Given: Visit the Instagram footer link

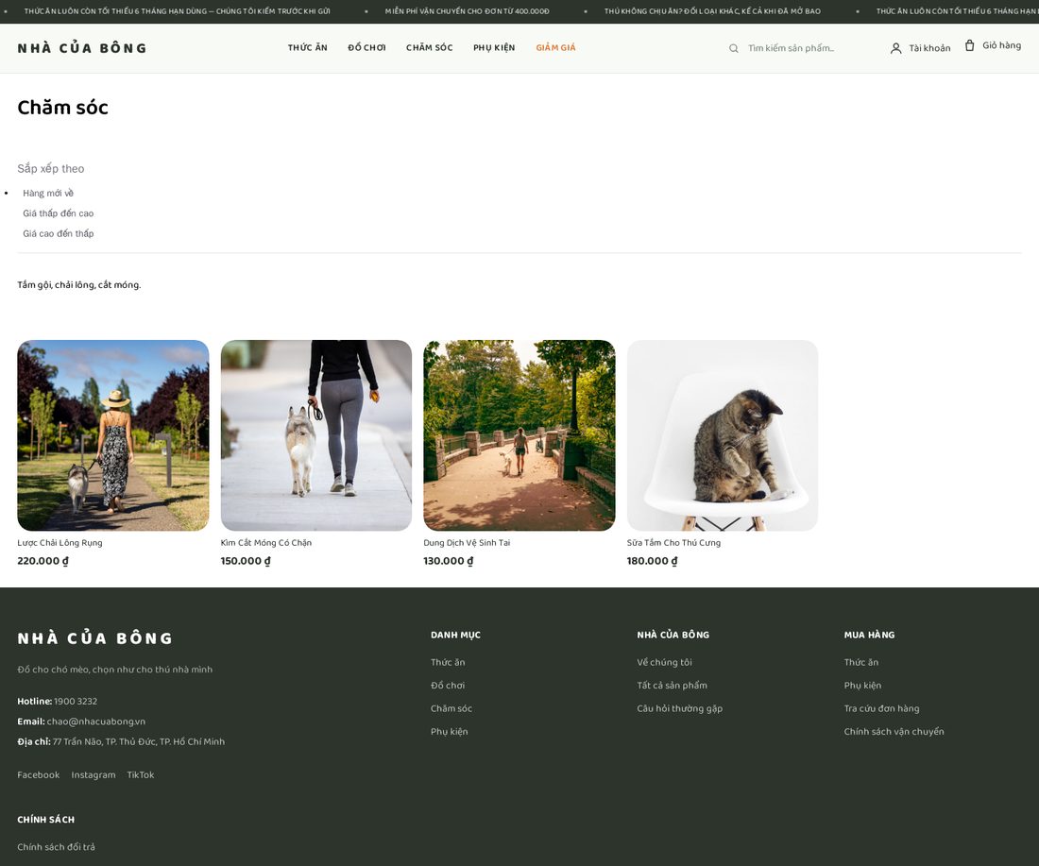Looking at the screenshot, I should point(93,774).
